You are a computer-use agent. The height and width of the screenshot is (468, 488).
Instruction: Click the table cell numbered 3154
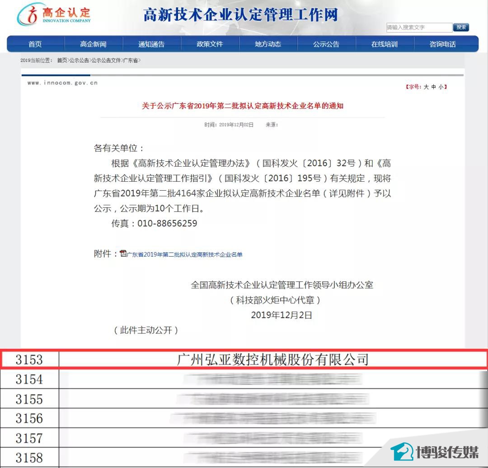[x=29, y=379]
